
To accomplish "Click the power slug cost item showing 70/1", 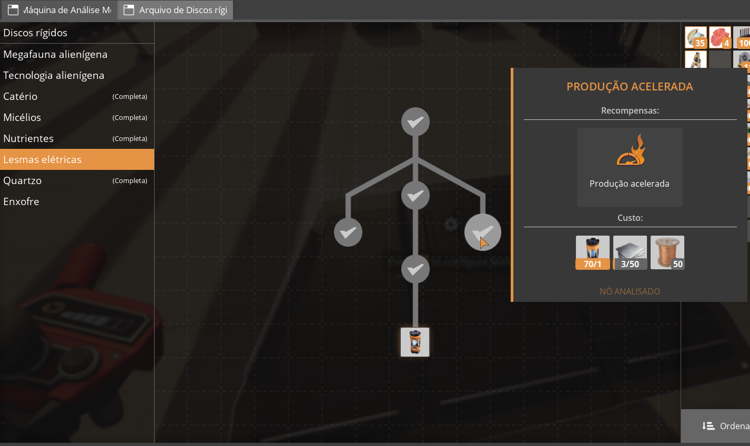I will click(593, 252).
